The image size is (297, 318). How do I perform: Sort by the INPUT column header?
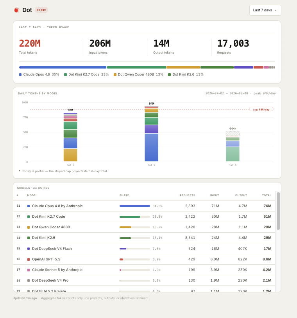pyautogui.click(x=215, y=195)
